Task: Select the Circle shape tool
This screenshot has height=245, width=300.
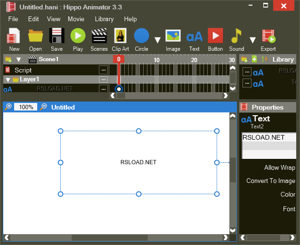Action: coord(141,40)
